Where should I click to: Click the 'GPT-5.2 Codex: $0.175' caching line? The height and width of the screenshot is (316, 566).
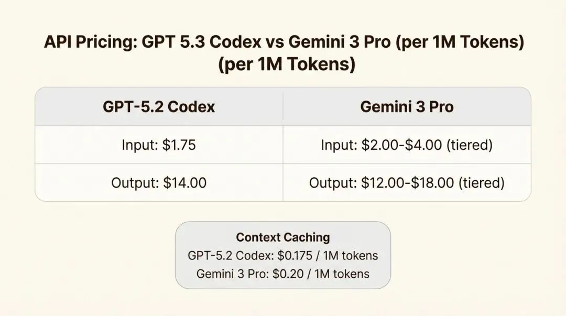(x=283, y=256)
